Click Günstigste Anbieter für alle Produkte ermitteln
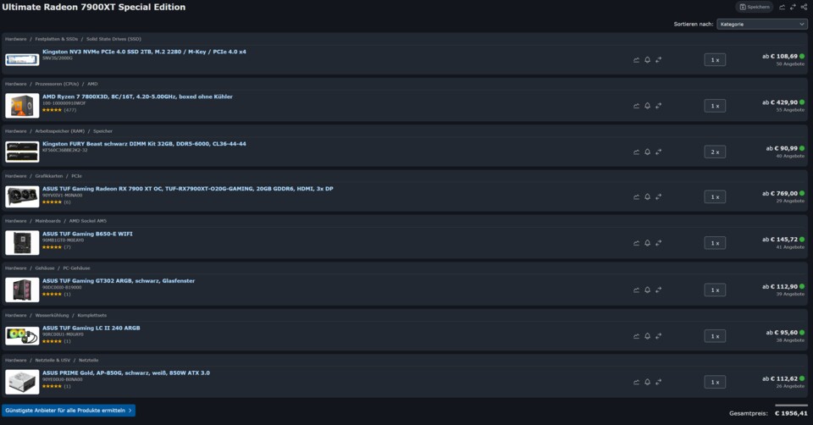The width and height of the screenshot is (813, 425). pyautogui.click(x=69, y=411)
